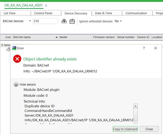Viewport: 163px width, 135px height.
Task: Select the DK_KA_KA_DALAA_AS01 workspace tab
Action: 24,5
